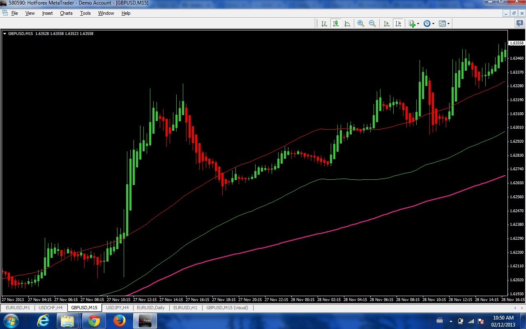Open Google Chrome from taskbar
The height and width of the screenshot is (329, 526).
(x=94, y=321)
